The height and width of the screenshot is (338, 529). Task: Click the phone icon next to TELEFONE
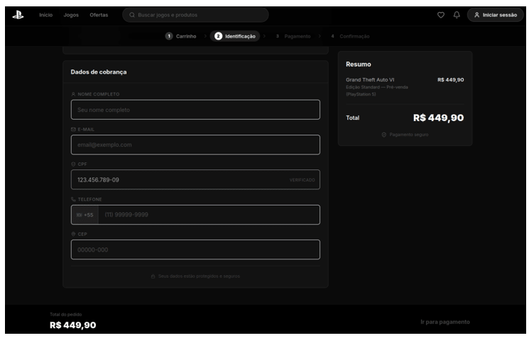coord(73,199)
